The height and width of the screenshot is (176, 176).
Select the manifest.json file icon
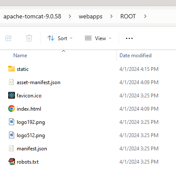click(x=12, y=148)
